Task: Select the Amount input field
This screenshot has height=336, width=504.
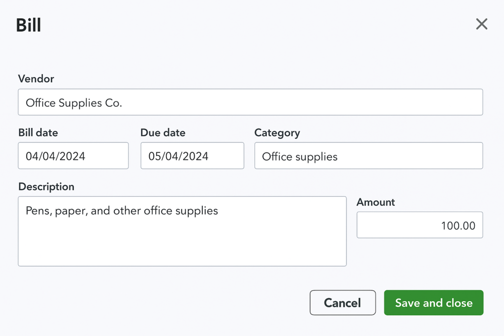Action: 419,225
